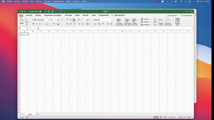Screen dimensions: 214x120
Task: Click the title bar search magnifier
Action: click(x=187, y=11)
